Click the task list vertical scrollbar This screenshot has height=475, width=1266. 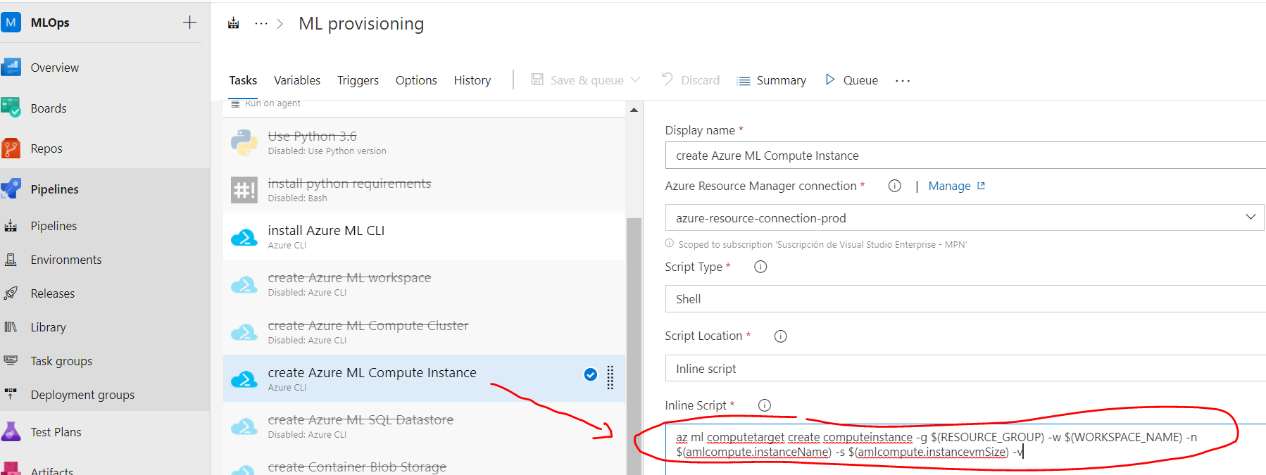coord(634,317)
